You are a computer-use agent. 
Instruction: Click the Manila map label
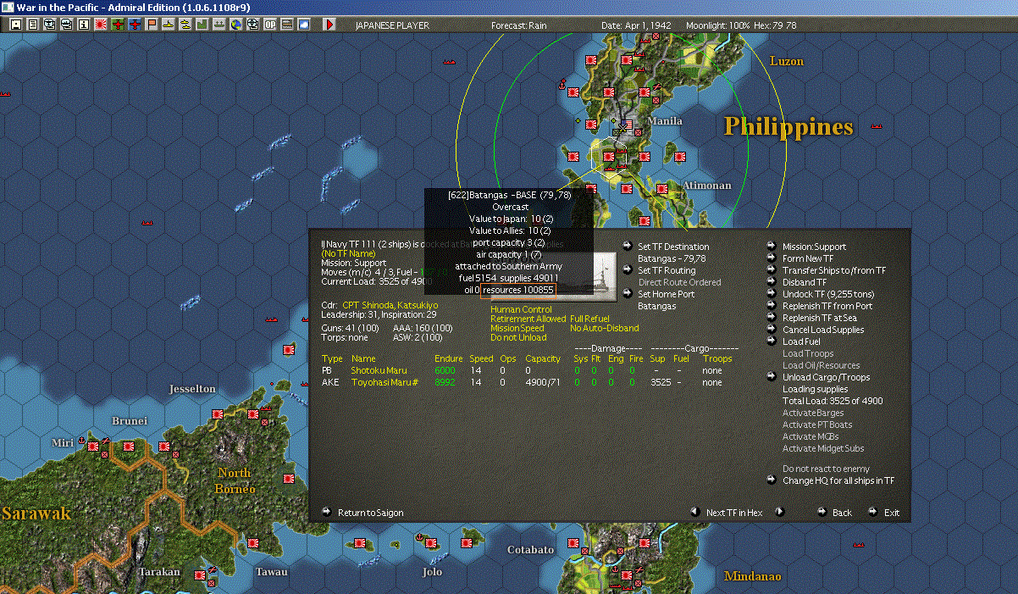coord(665,120)
